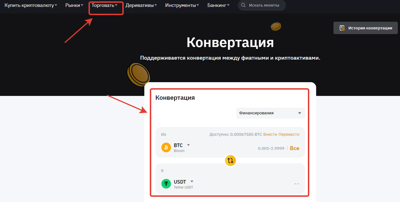The width and height of the screenshot is (400, 202).
Task: Click the available balance 0.00067585 BTC text
Action: tap(236, 134)
